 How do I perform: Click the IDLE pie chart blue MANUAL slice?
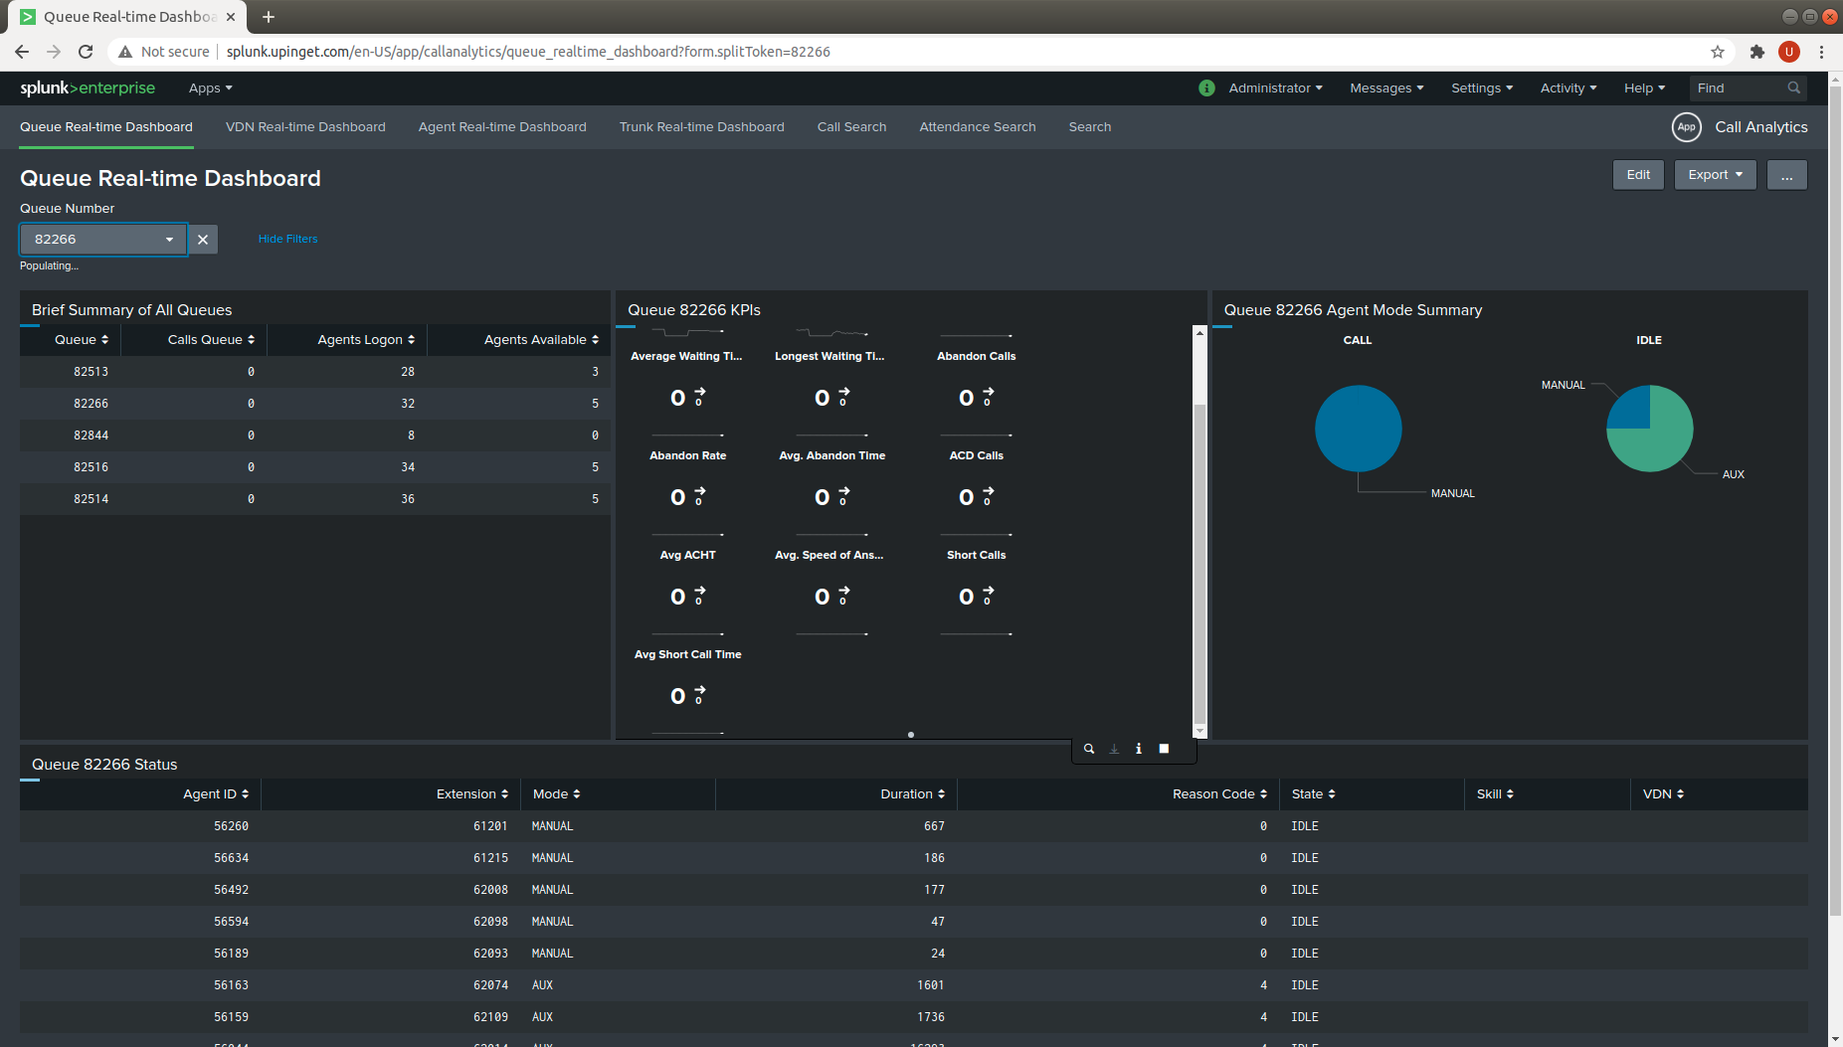coord(1633,411)
